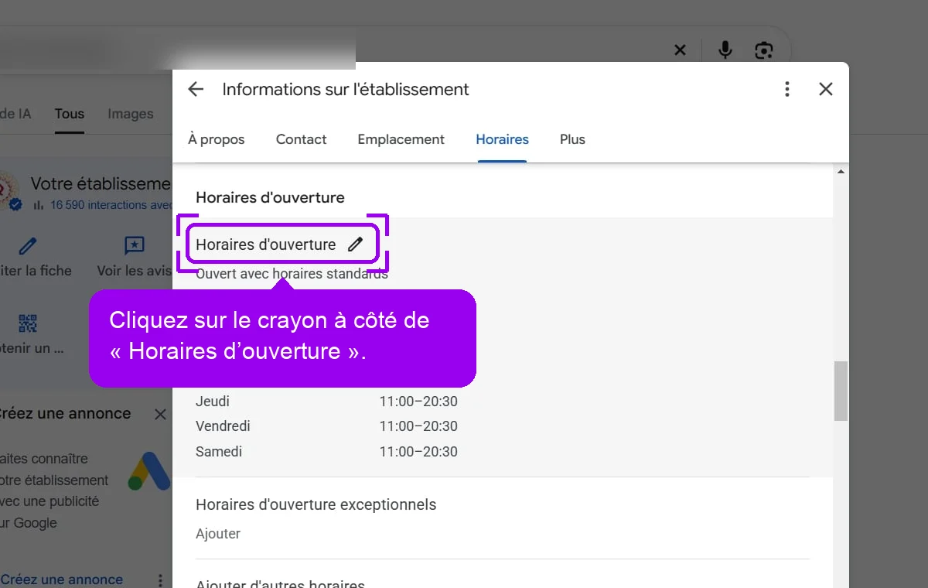Image resolution: width=928 pixels, height=588 pixels.
Task: Open the Voir les avis review icon
Action: click(x=135, y=246)
